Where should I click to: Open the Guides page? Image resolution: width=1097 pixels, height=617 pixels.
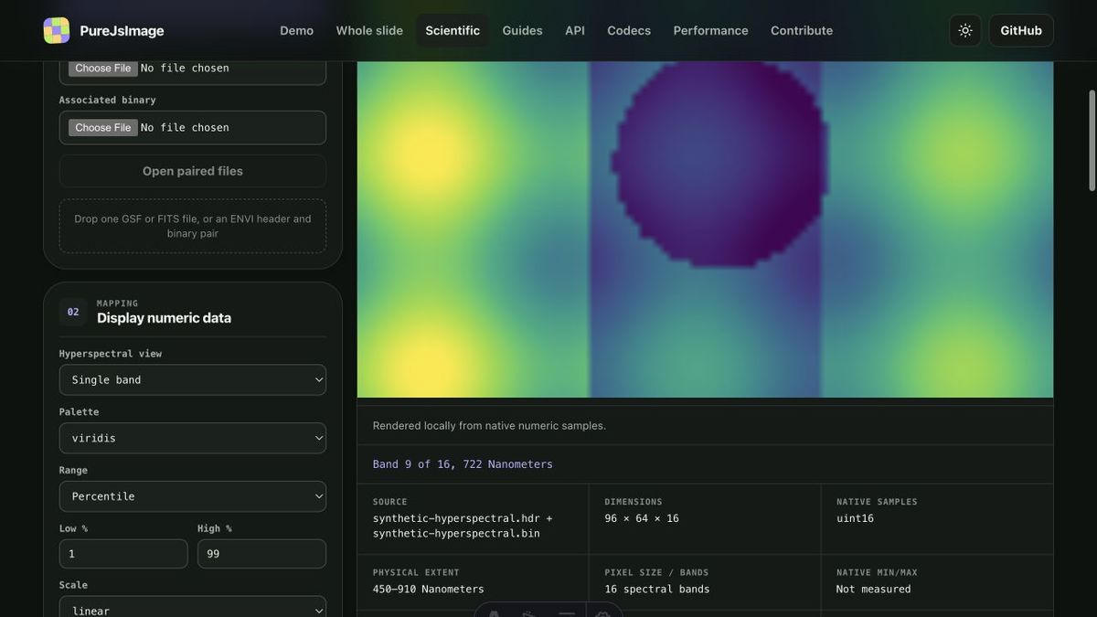(522, 30)
